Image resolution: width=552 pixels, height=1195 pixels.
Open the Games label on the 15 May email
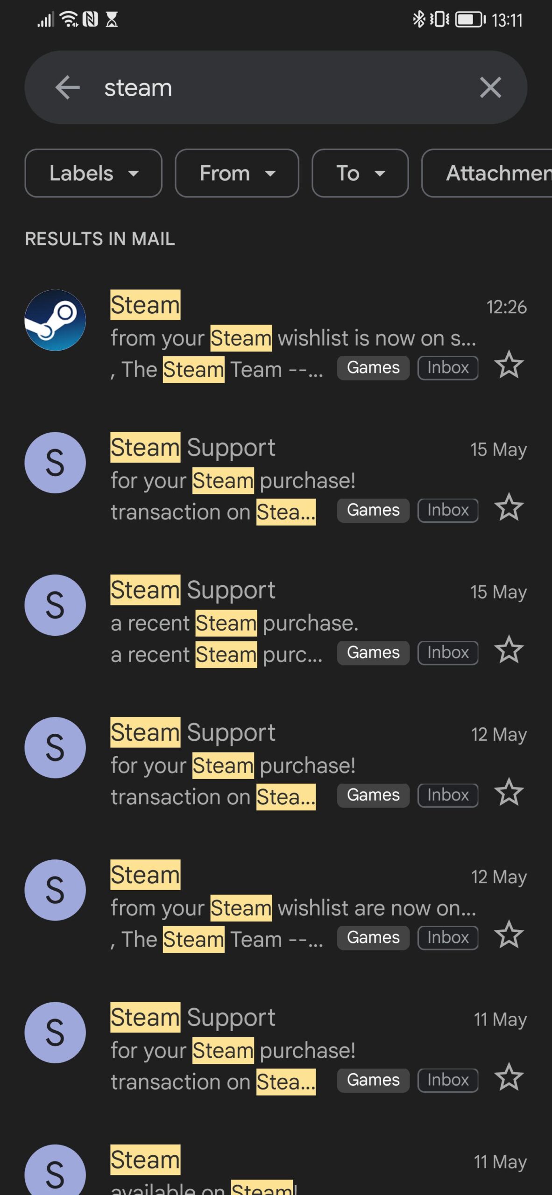[x=372, y=510]
